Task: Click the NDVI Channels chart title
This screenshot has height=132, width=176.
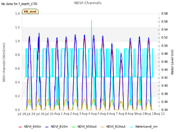Action: (x=88, y=3)
